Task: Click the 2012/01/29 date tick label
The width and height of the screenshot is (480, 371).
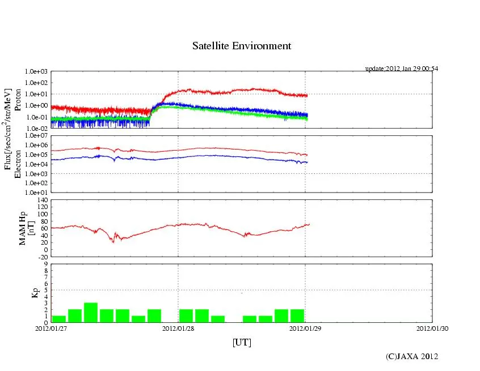Action: coord(305,327)
